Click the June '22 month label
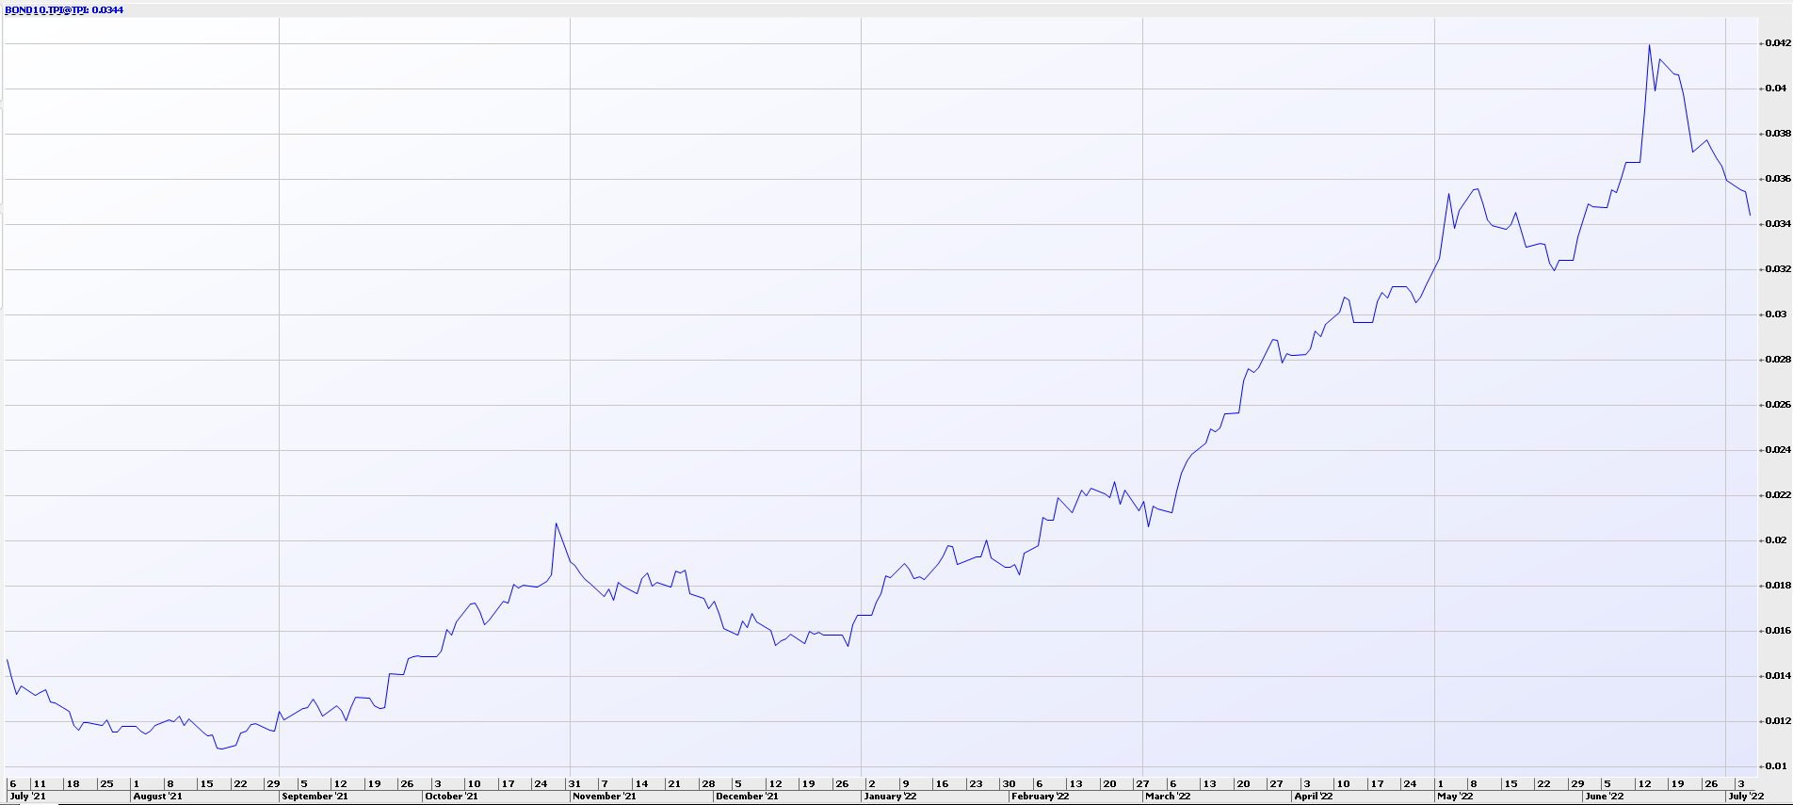Image resolution: width=1793 pixels, height=805 pixels. (x=1604, y=797)
